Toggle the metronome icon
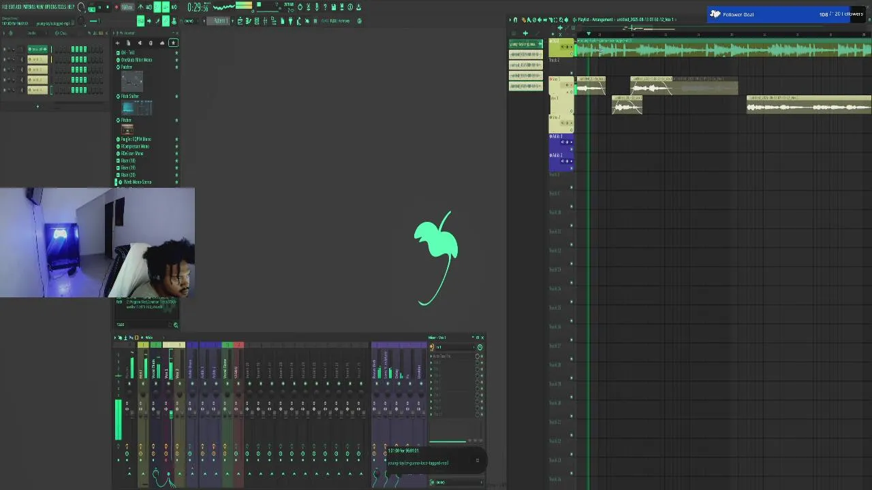Screen dimensions: 872x490 tap(140, 7)
